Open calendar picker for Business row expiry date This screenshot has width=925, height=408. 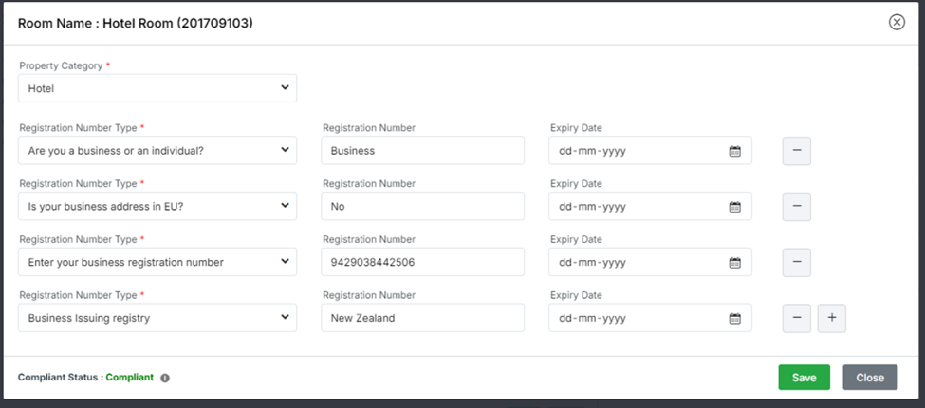734,151
